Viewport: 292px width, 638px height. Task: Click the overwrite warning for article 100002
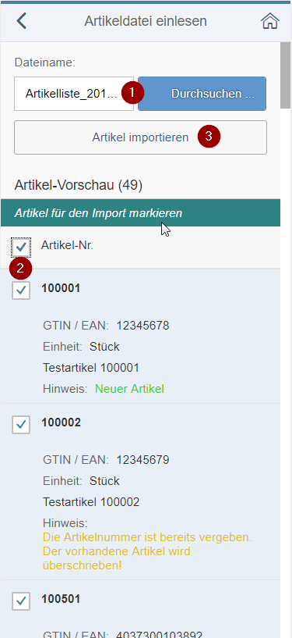point(147,551)
